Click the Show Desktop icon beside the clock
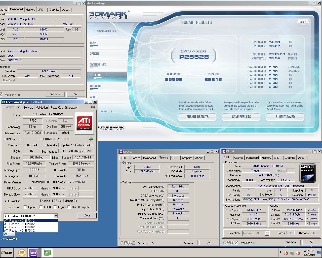 [319, 253]
